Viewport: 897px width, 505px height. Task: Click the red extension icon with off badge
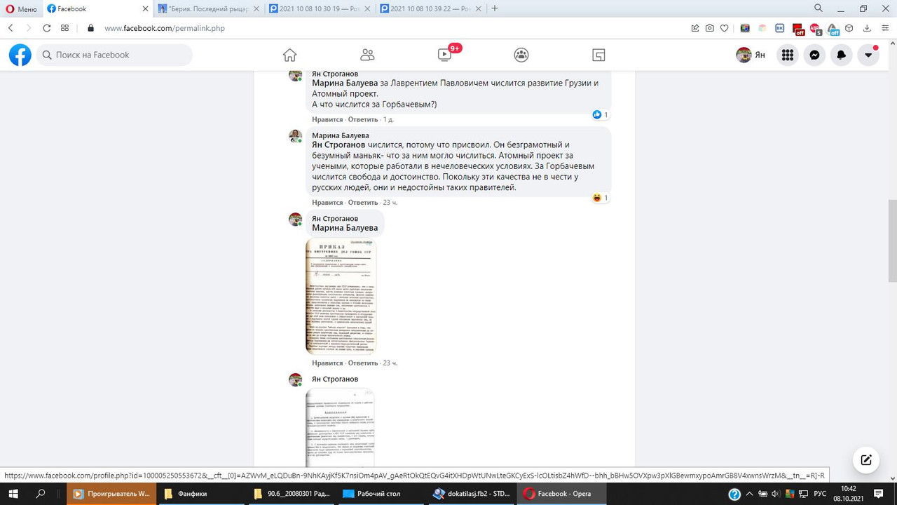point(798,29)
